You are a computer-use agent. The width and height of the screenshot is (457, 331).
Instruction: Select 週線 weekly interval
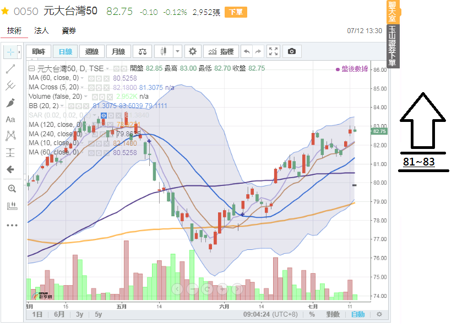tap(92, 52)
